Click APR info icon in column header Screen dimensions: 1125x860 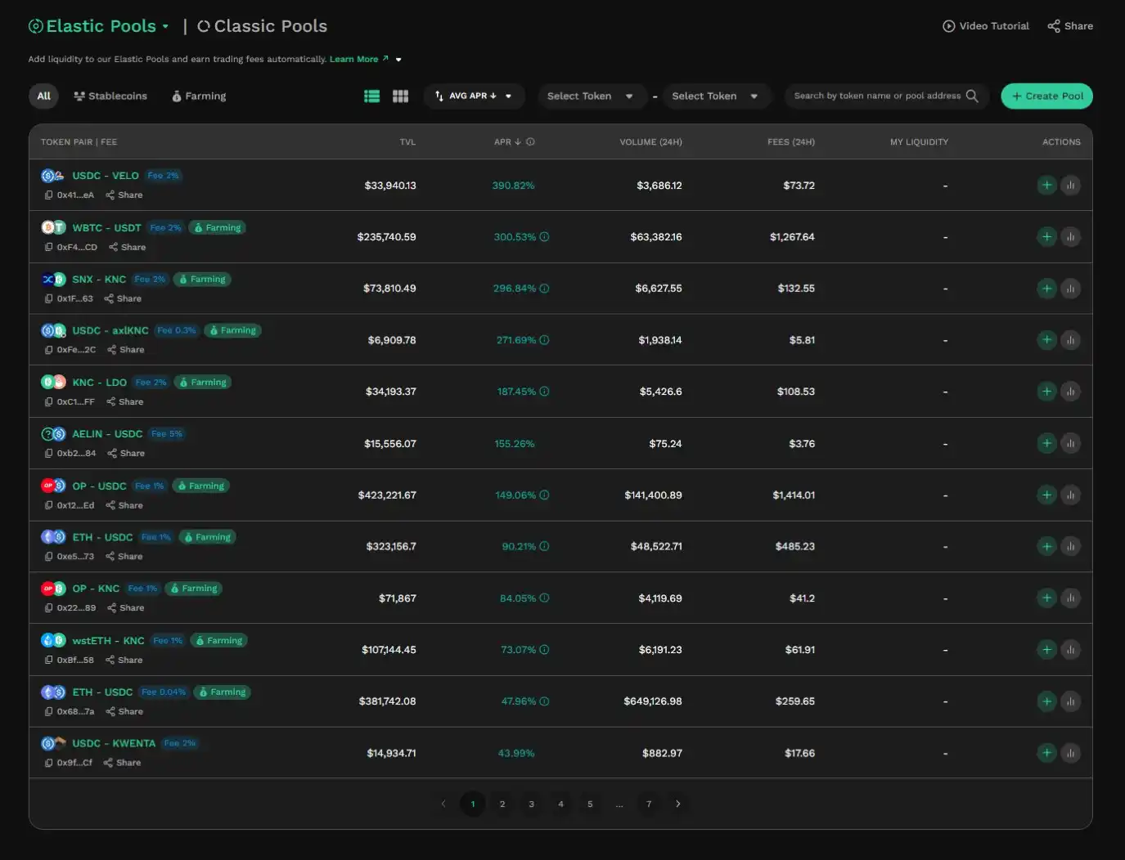530,142
